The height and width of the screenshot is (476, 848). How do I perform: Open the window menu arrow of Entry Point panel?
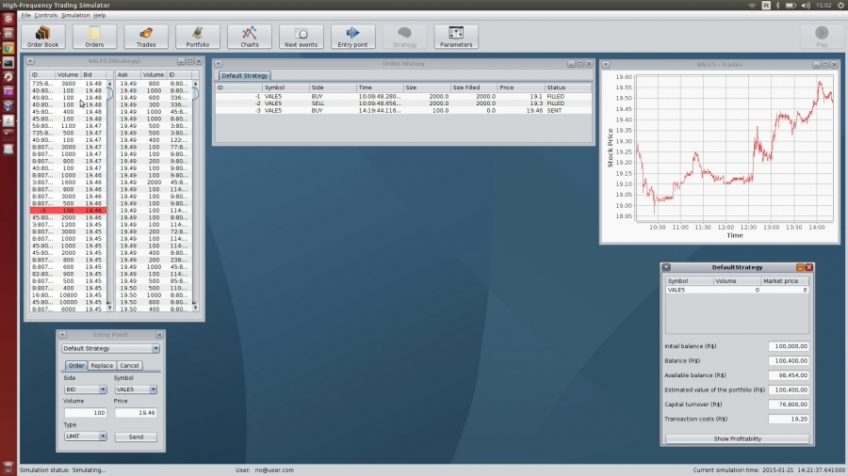click(62, 335)
